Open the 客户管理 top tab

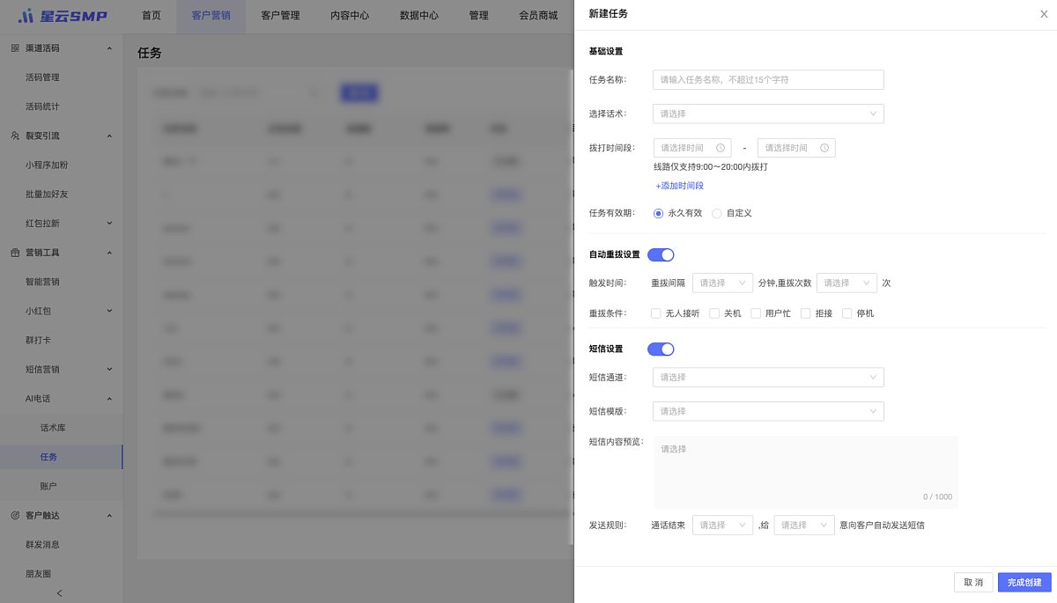pos(280,16)
